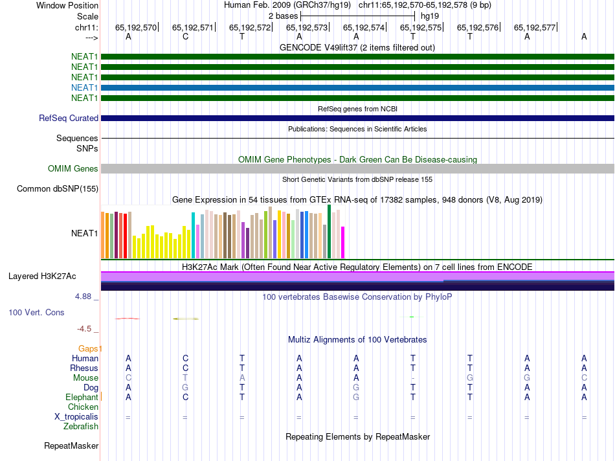Click the Dog alignment row label
This screenshot has height=461, width=615.
click(x=91, y=388)
